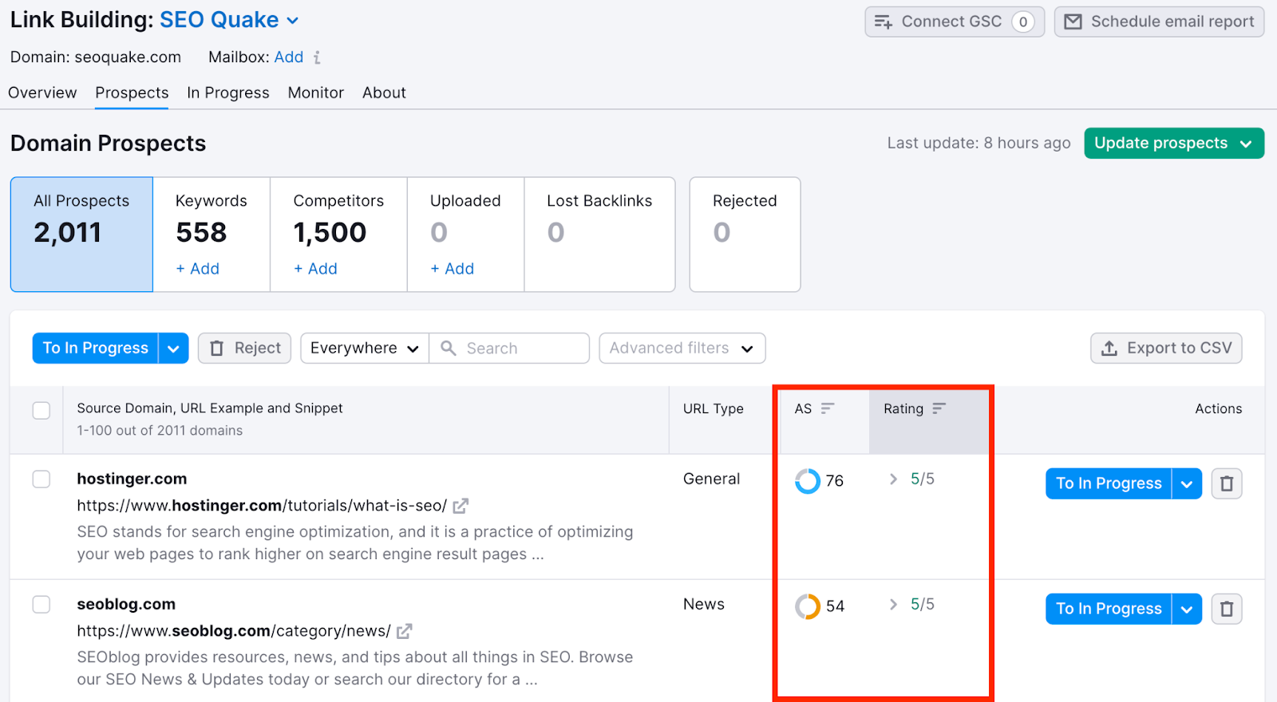Open the Monitor tab
Screen dimensions: 1277x702
click(x=315, y=93)
